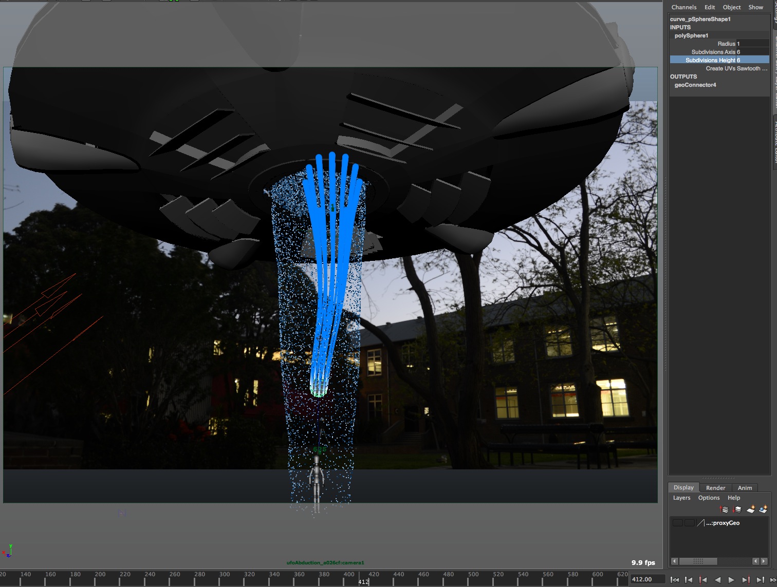Collapse the polySphere1 input node

point(691,35)
